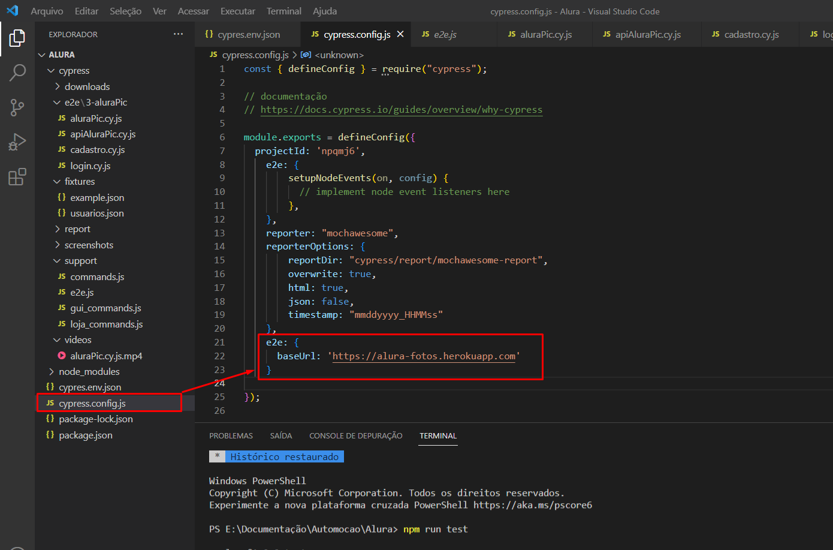
Task: Click editor line number 24
Action: click(219, 383)
